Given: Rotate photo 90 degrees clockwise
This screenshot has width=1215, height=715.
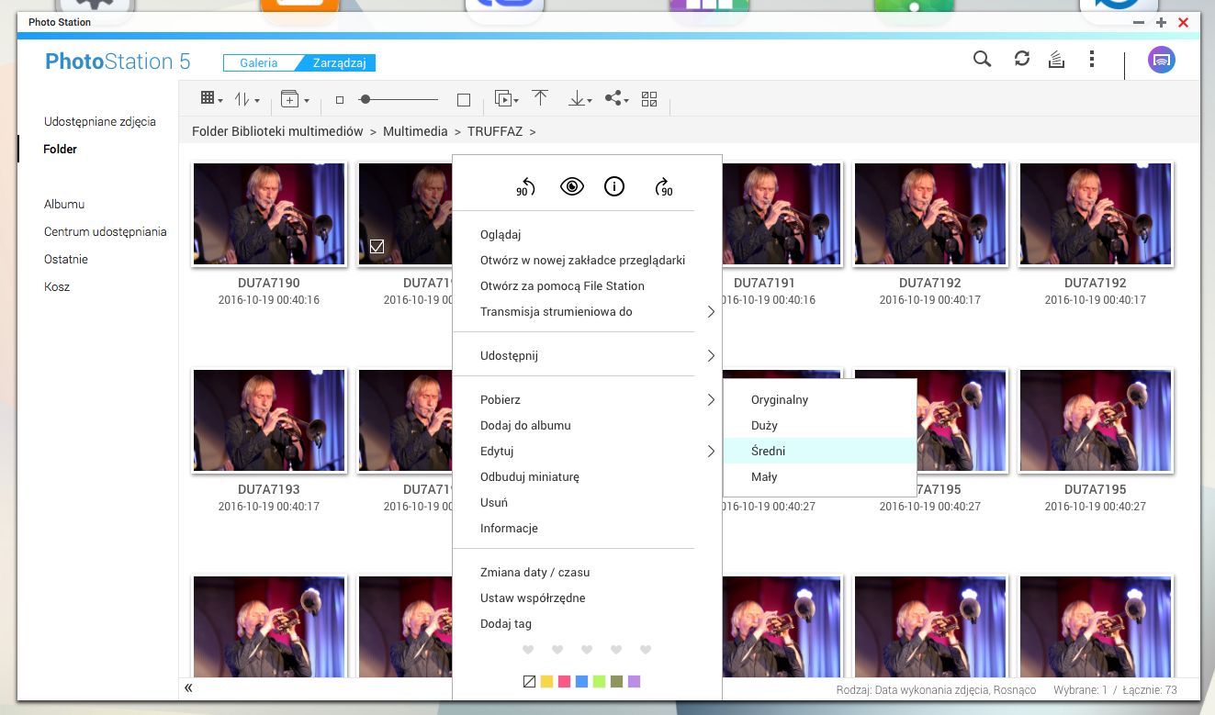Looking at the screenshot, I should coord(663,187).
